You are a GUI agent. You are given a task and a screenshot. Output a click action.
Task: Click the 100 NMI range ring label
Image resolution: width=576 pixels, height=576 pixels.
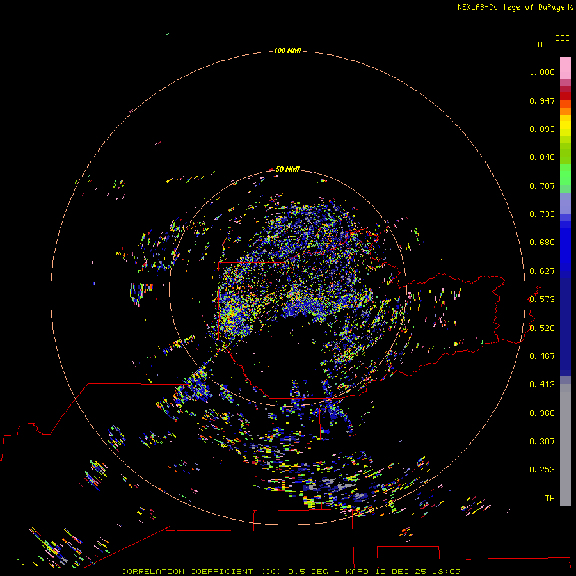(x=287, y=51)
